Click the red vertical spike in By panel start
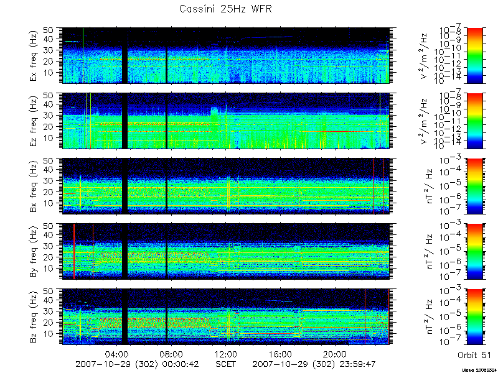Screen dimensions: 498x373 tap(74, 252)
